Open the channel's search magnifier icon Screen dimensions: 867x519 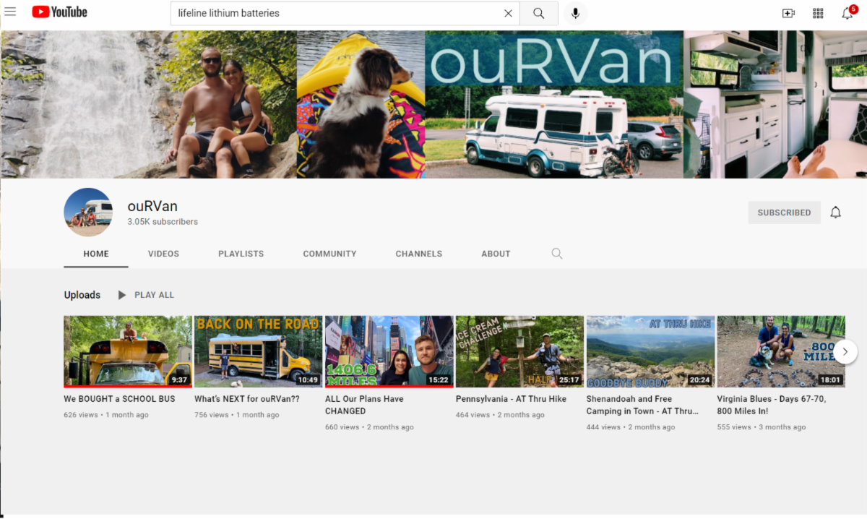[x=557, y=254]
